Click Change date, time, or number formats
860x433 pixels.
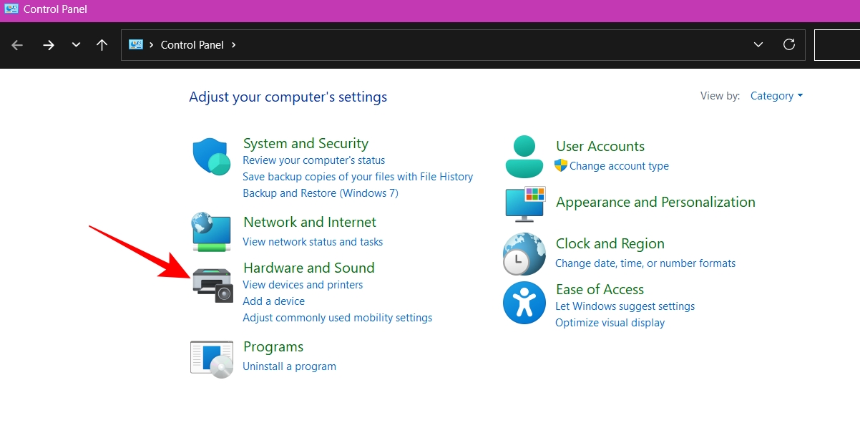coord(645,263)
